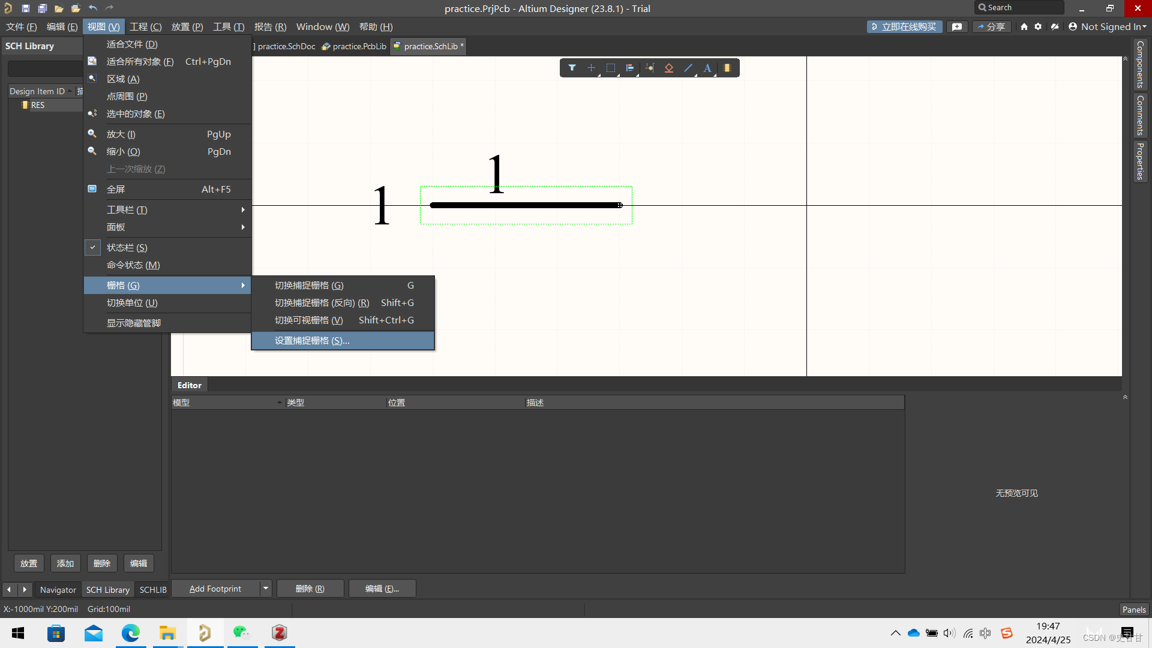Select the text string A tool
This screenshot has width=1152, height=648.
click(707, 68)
